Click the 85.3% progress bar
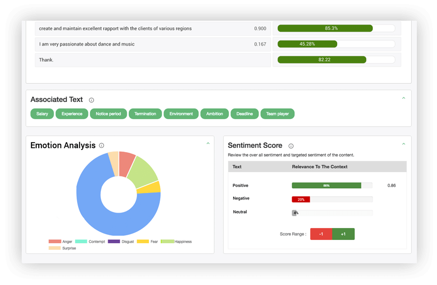437x285 pixels. click(x=336, y=28)
